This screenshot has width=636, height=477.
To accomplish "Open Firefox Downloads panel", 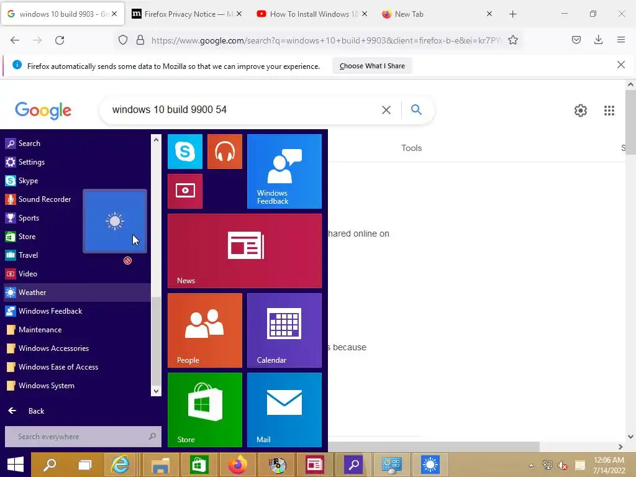I will click(x=598, y=40).
